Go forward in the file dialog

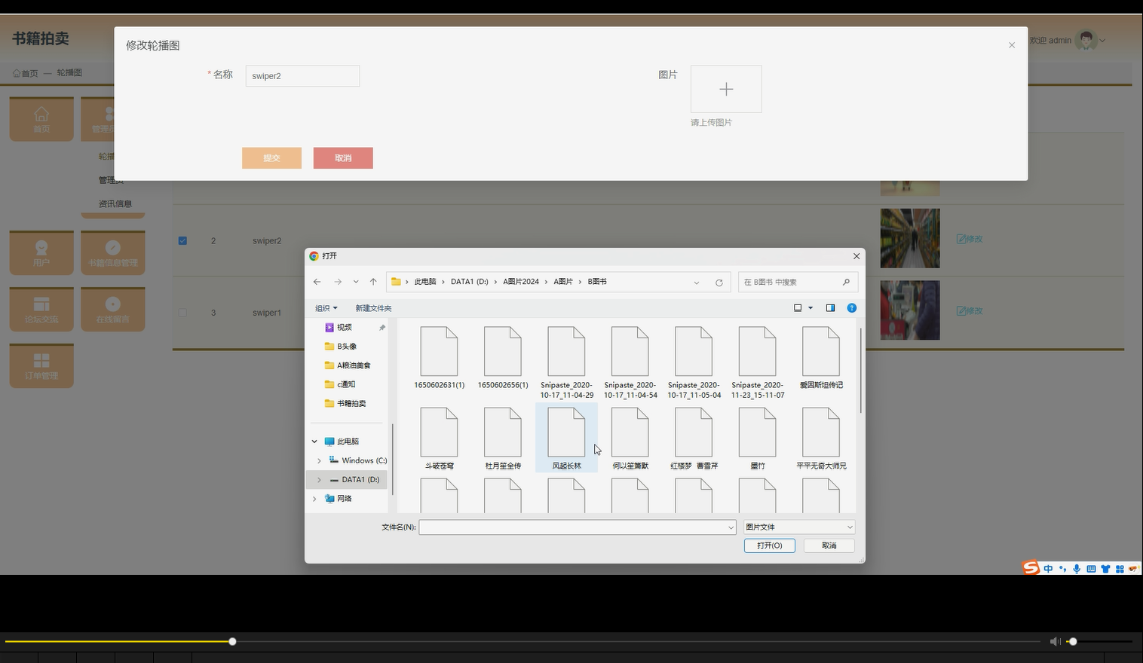338,282
